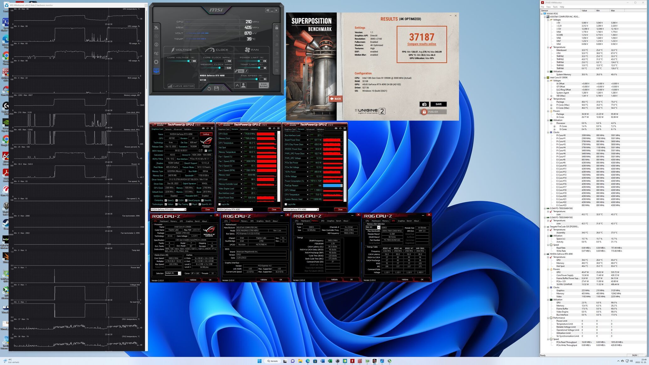
Task: Open the Sensors tab in first GPU-Z
Action: click(x=168, y=129)
